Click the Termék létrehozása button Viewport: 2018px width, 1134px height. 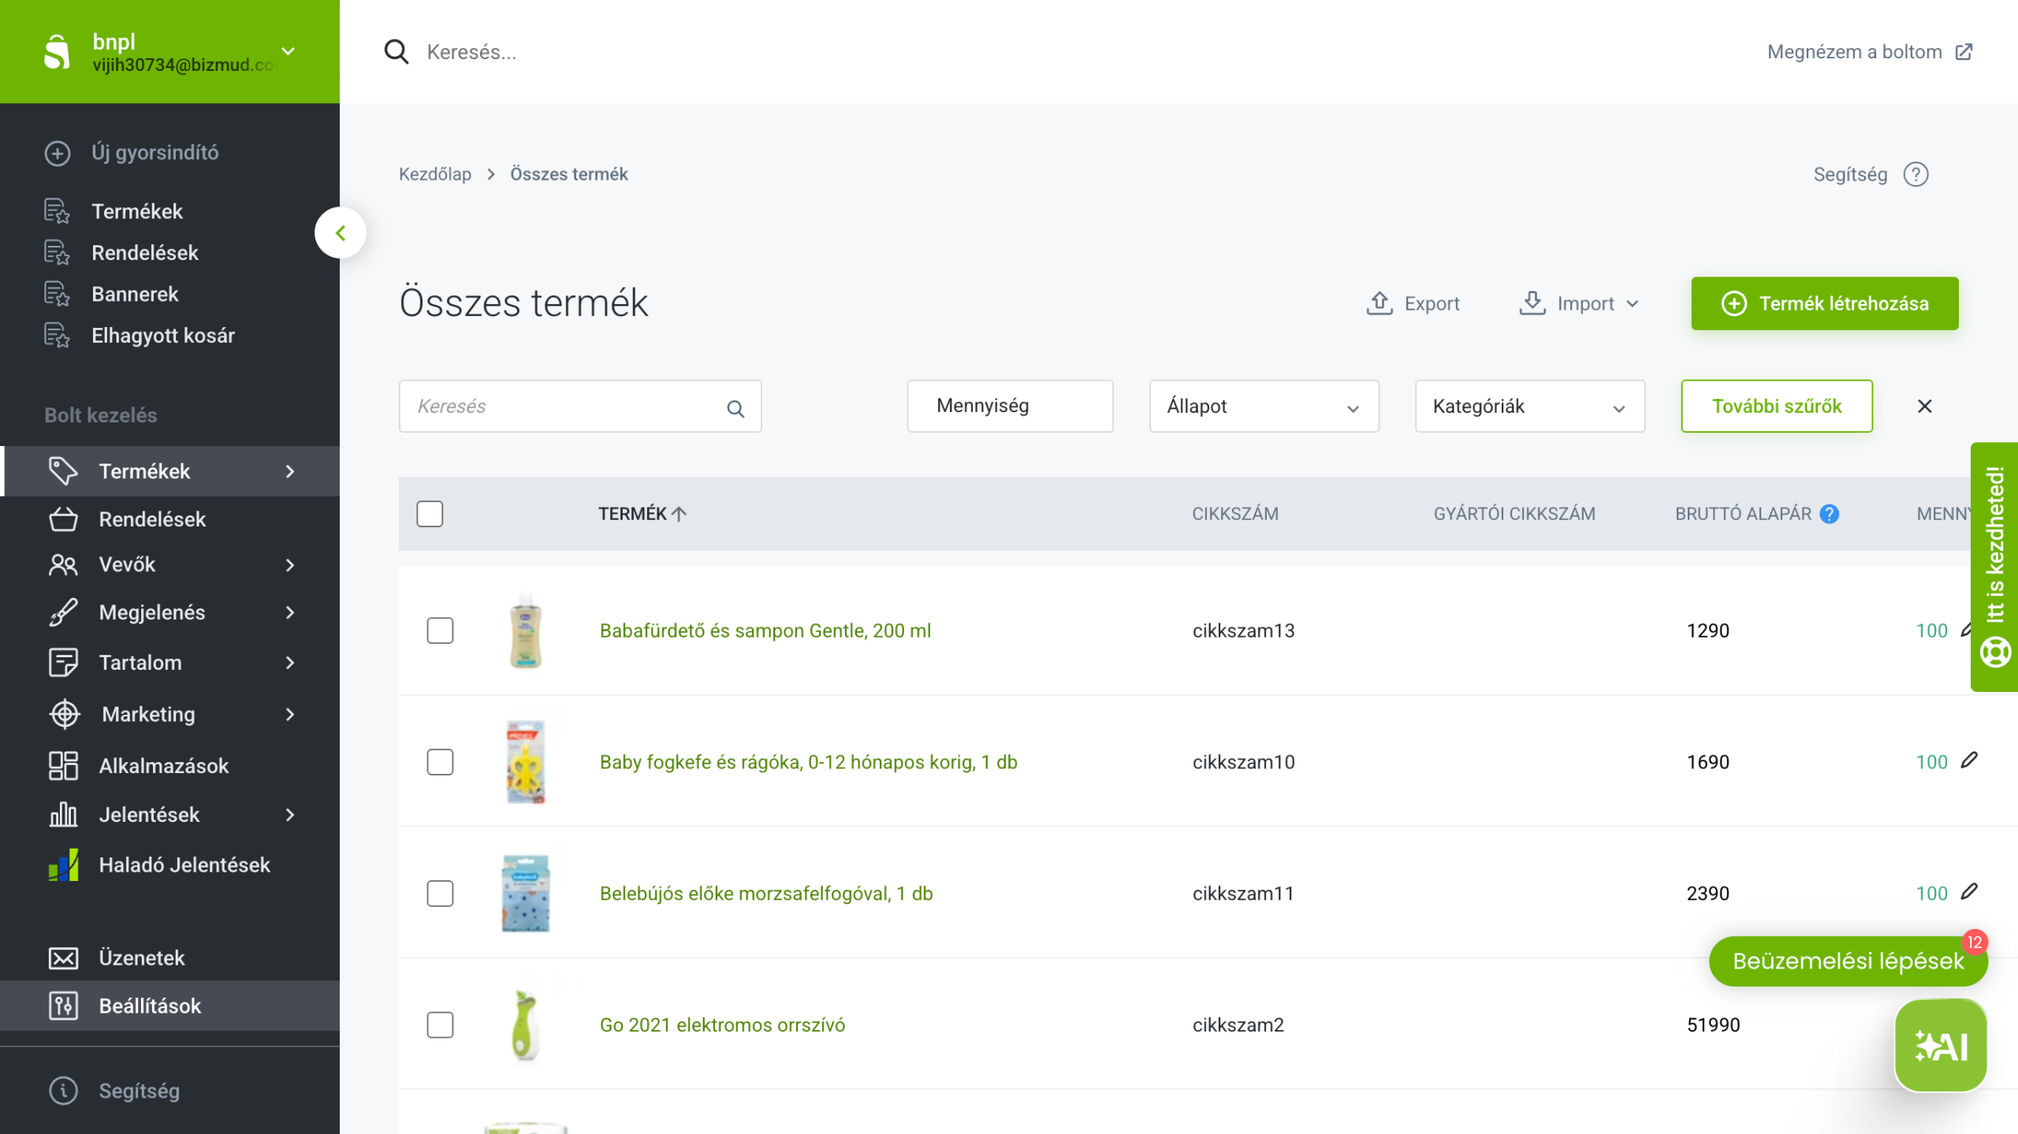(1824, 303)
